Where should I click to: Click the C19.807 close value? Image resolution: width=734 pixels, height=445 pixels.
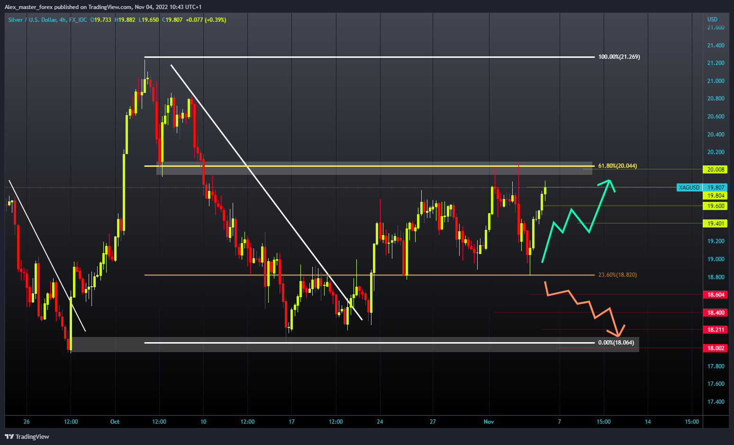(x=172, y=20)
